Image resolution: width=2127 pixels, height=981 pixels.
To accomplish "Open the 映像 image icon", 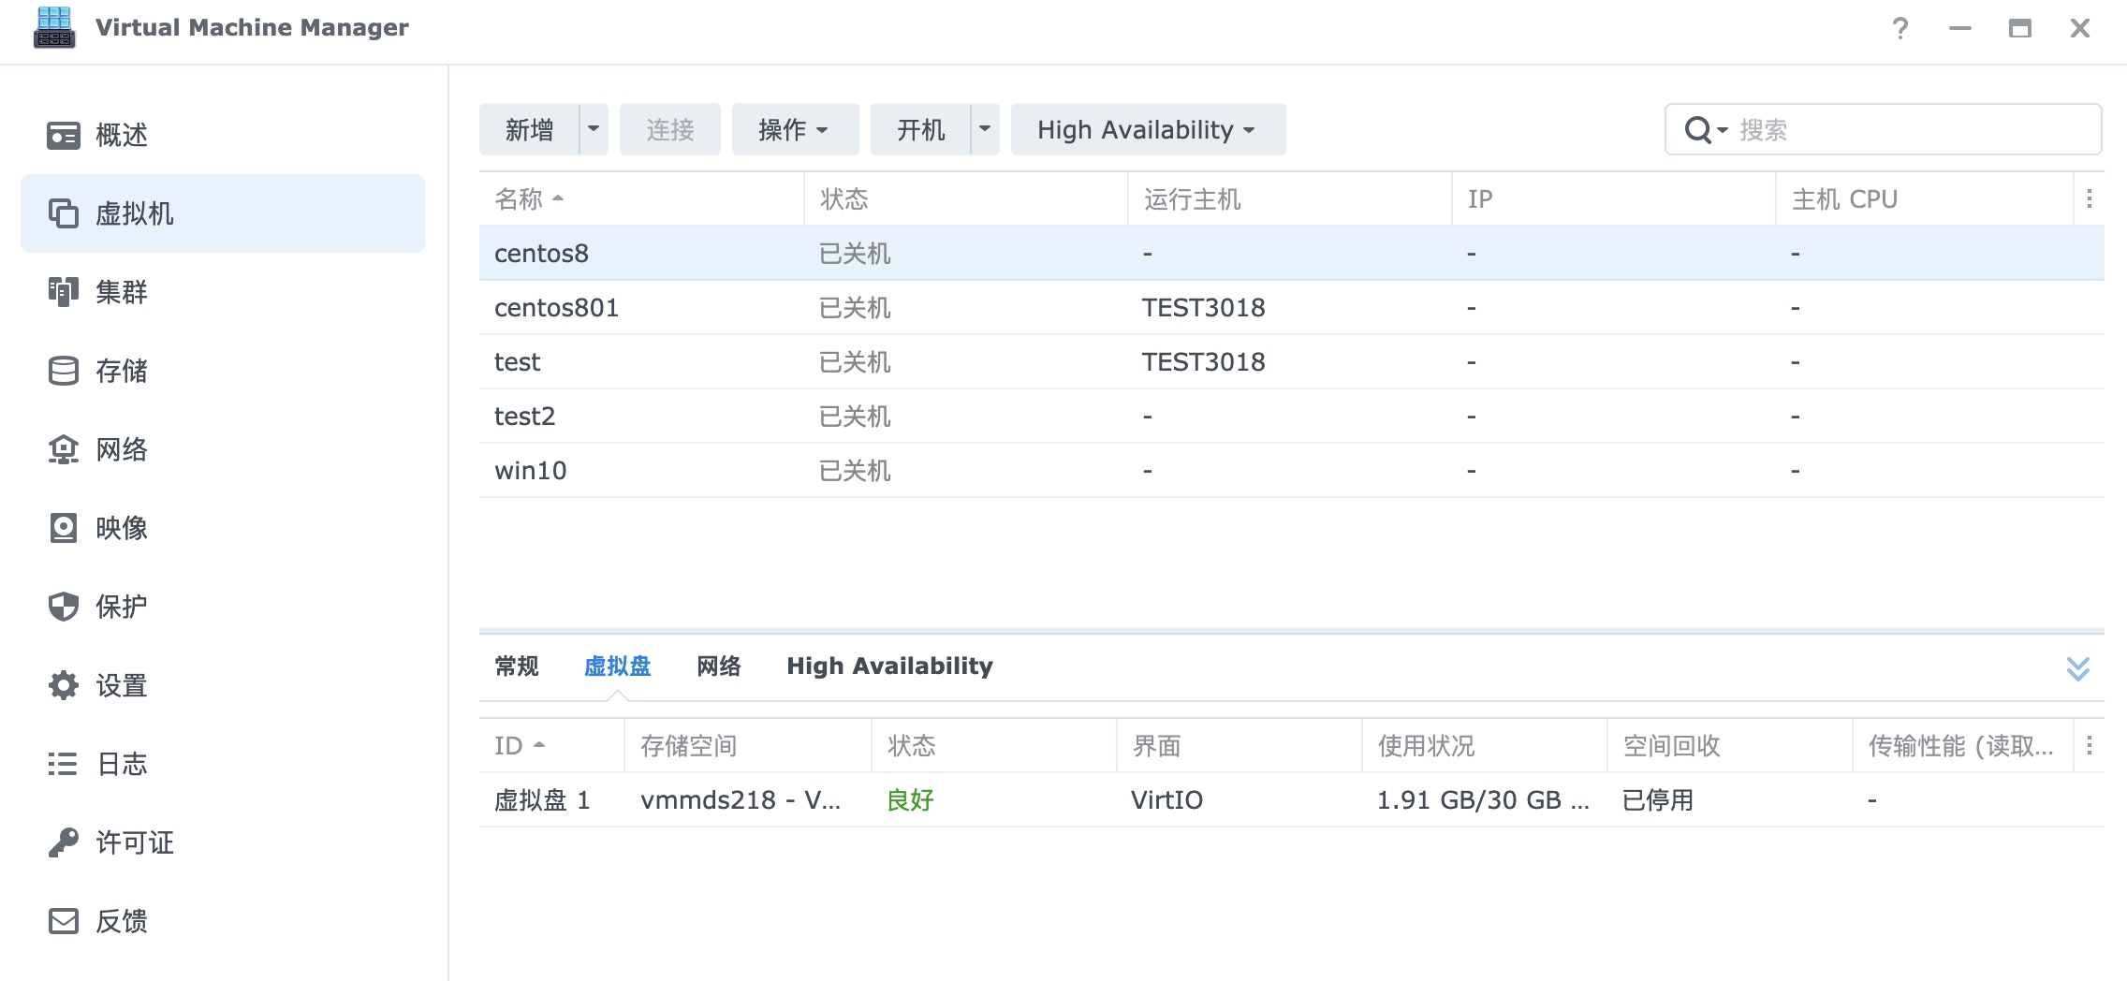I will point(63,528).
